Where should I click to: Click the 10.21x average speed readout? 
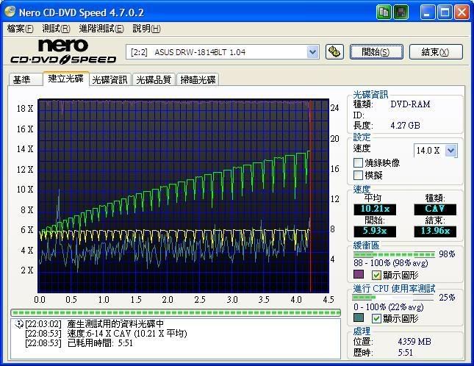pyautogui.click(x=375, y=209)
